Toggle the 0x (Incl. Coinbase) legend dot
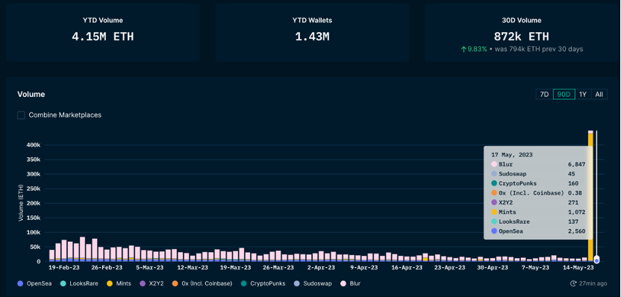 click(x=175, y=284)
